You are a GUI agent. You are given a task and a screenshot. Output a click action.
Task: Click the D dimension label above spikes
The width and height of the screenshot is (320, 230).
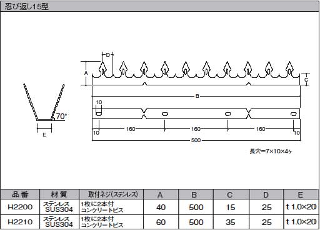click(107, 55)
